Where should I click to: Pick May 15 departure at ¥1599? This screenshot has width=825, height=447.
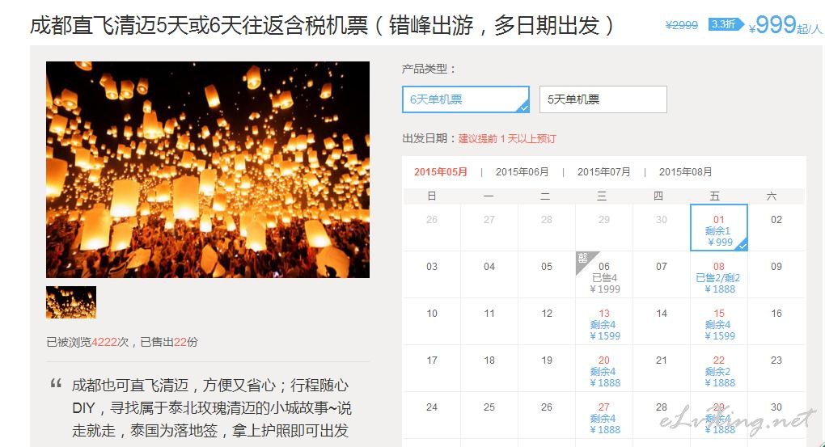(x=719, y=322)
